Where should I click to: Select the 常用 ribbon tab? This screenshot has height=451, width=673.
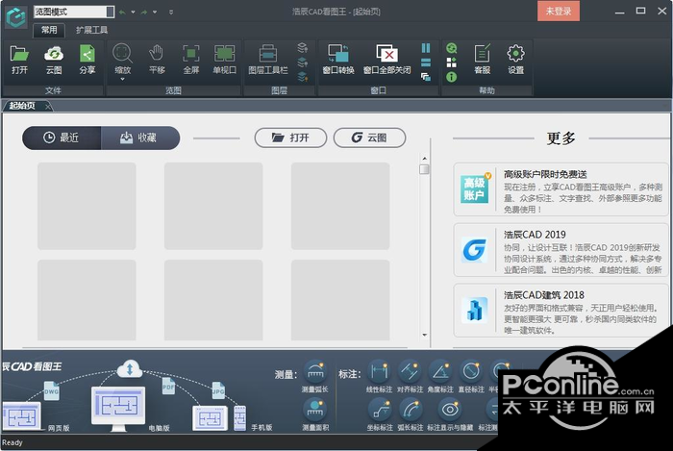tap(49, 30)
